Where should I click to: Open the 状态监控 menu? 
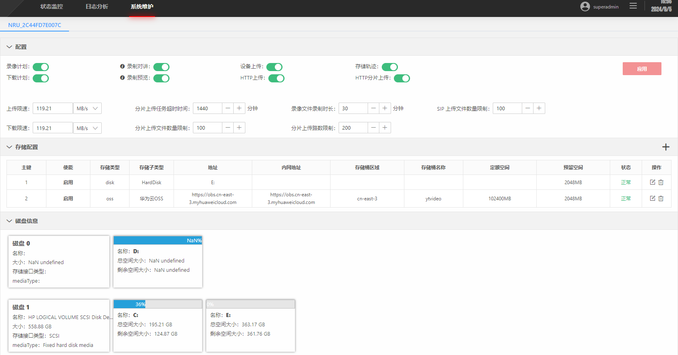coord(52,6)
